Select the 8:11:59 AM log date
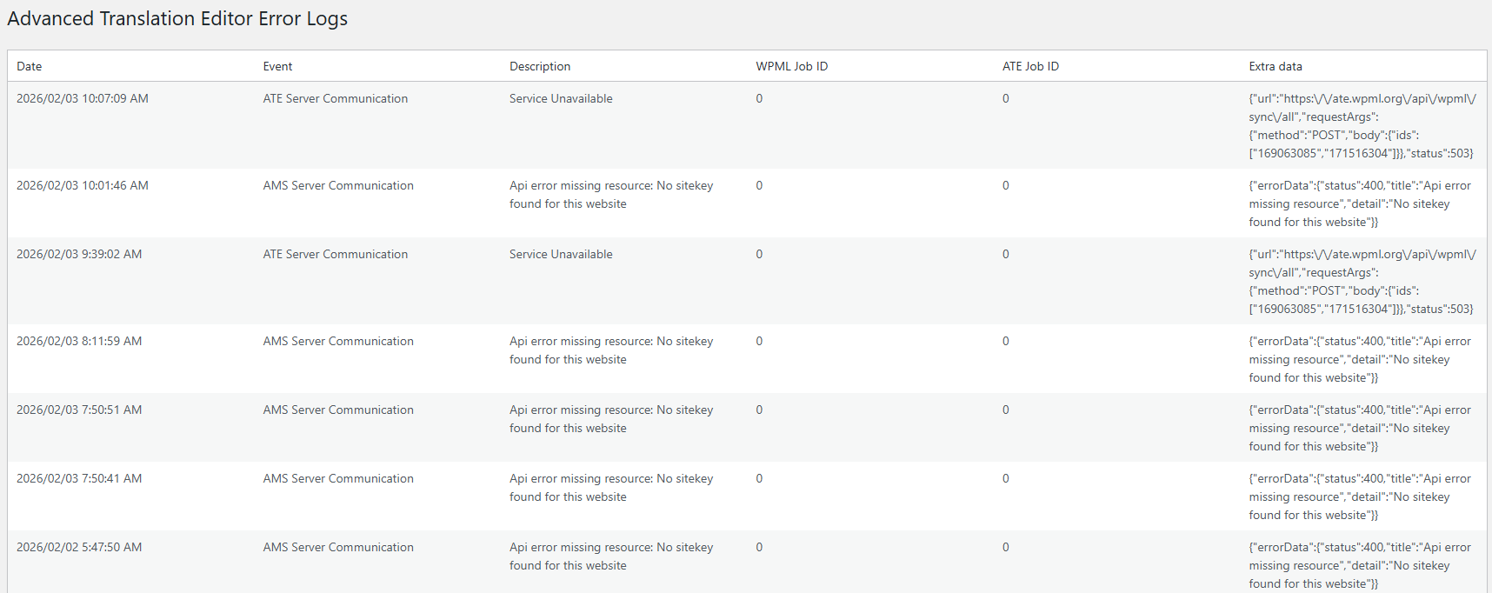The image size is (1492, 593). pos(79,341)
